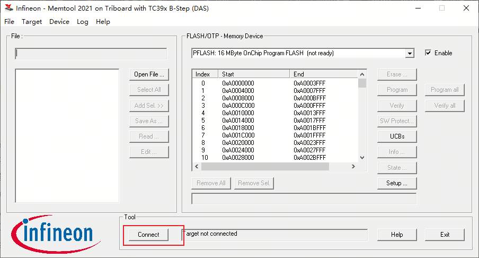This screenshot has height=258, width=479.
Task: Click the Remove All button
Action: pyautogui.click(x=211, y=183)
